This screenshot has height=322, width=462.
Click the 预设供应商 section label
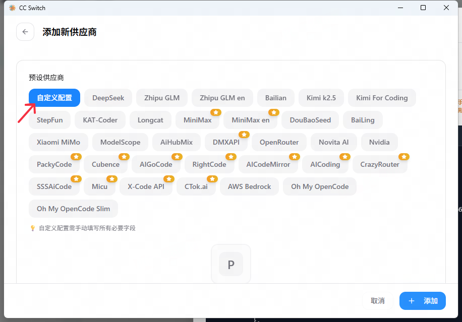46,78
